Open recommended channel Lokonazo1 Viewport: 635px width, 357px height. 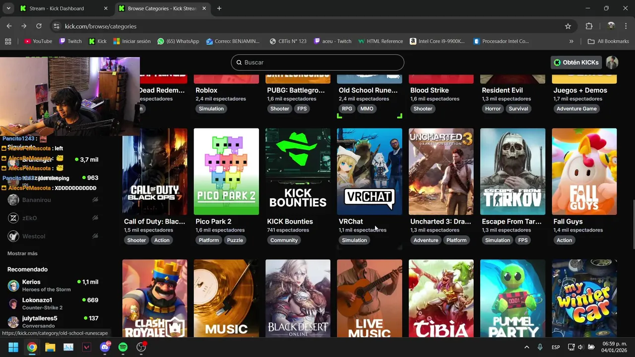pyautogui.click(x=53, y=303)
